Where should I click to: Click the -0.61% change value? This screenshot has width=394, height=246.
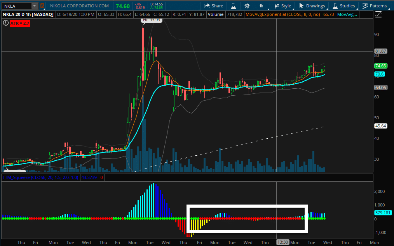(140, 8)
